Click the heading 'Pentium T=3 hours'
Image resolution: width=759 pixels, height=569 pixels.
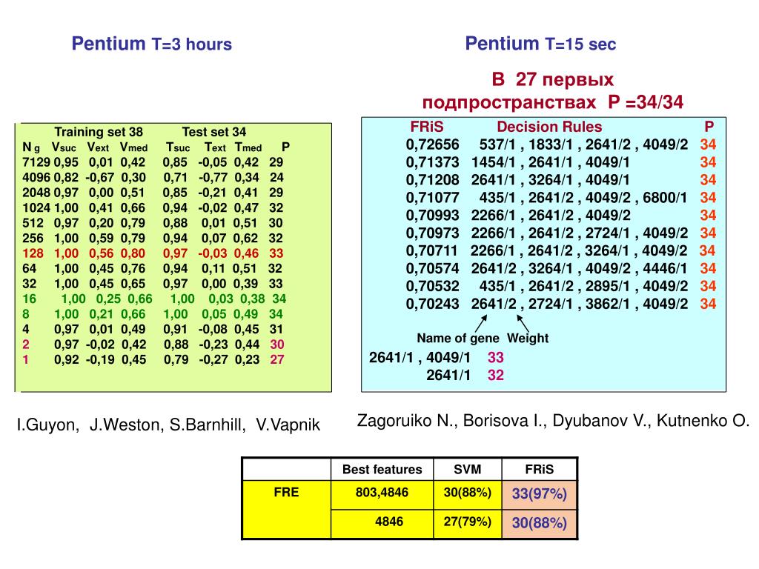151,44
